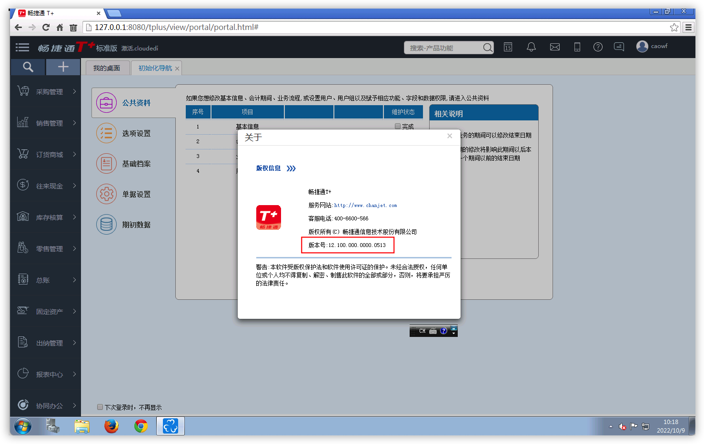Screen dimensions: 704x444
Task: Toggle the 完成 checkbox for 基本信息
Action: 398,126
